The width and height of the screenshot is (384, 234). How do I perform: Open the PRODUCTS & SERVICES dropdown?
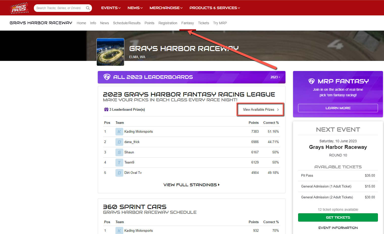(214, 8)
